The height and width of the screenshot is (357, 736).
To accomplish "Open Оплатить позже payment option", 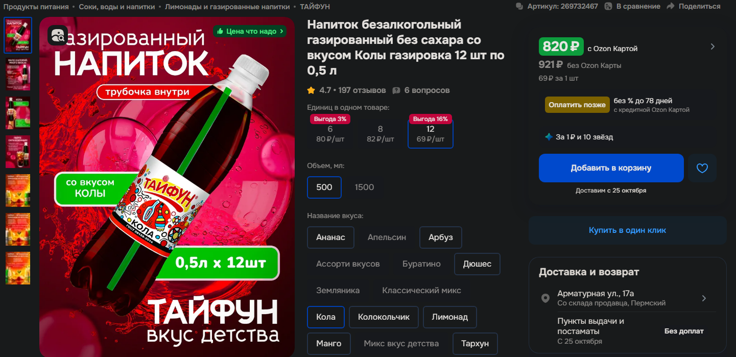I will click(x=577, y=105).
